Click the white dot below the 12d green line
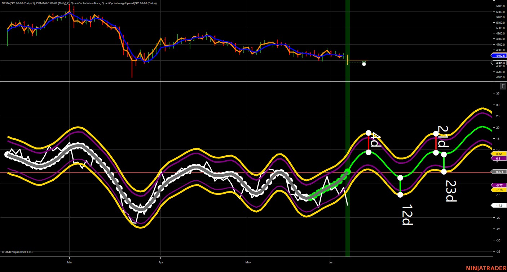The width and height of the screenshot is (507, 272). [x=400, y=195]
